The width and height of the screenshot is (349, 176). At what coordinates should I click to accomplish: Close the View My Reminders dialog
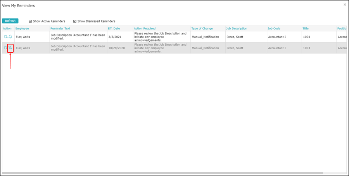coord(345,5)
